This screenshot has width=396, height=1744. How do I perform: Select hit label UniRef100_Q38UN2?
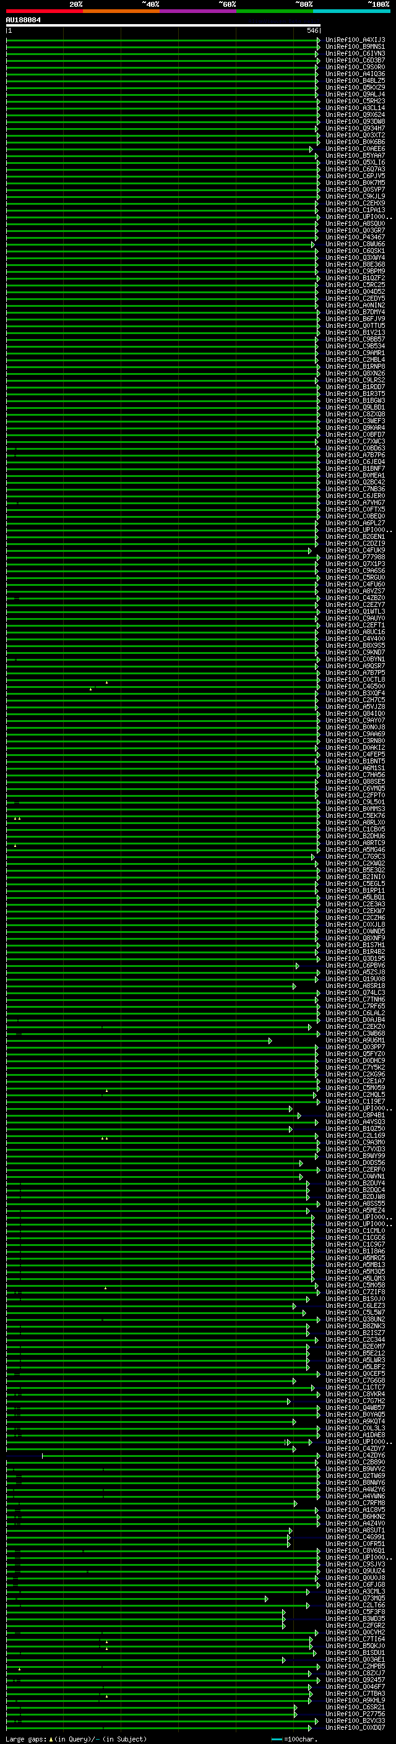pos(355,1320)
